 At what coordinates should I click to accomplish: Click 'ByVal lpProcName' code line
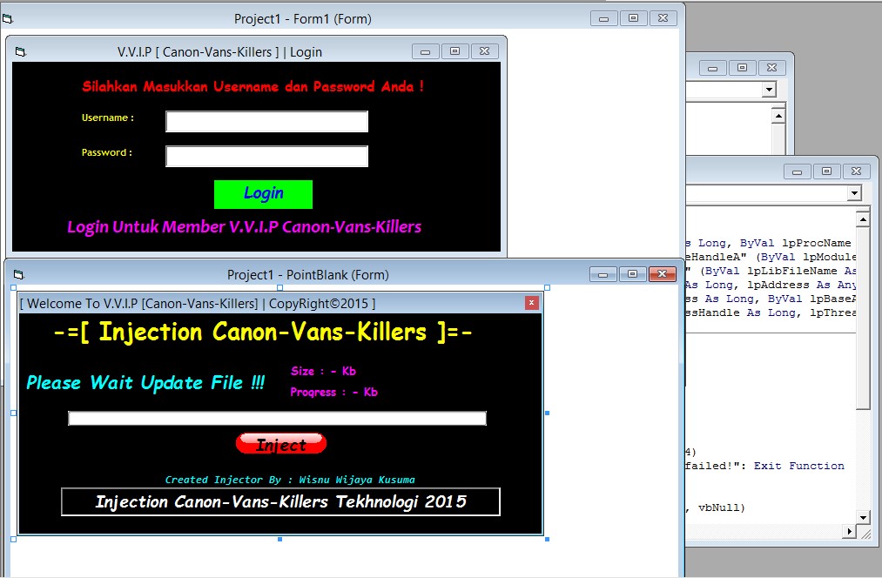tap(796, 243)
